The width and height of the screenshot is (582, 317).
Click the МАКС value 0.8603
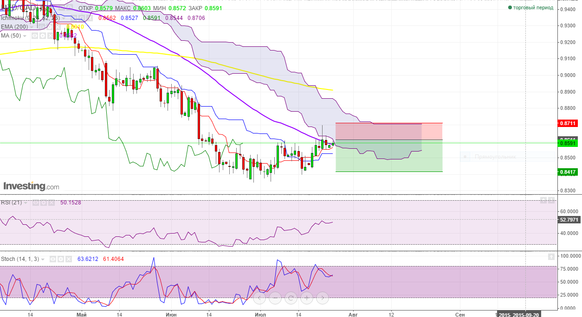point(142,8)
